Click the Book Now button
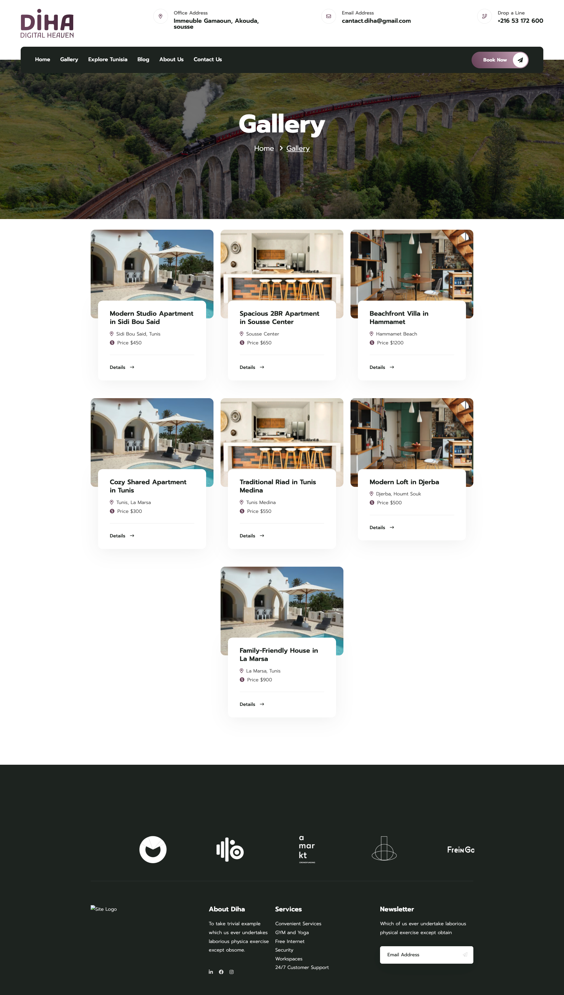Screen dimensions: 564x995 pos(500,60)
